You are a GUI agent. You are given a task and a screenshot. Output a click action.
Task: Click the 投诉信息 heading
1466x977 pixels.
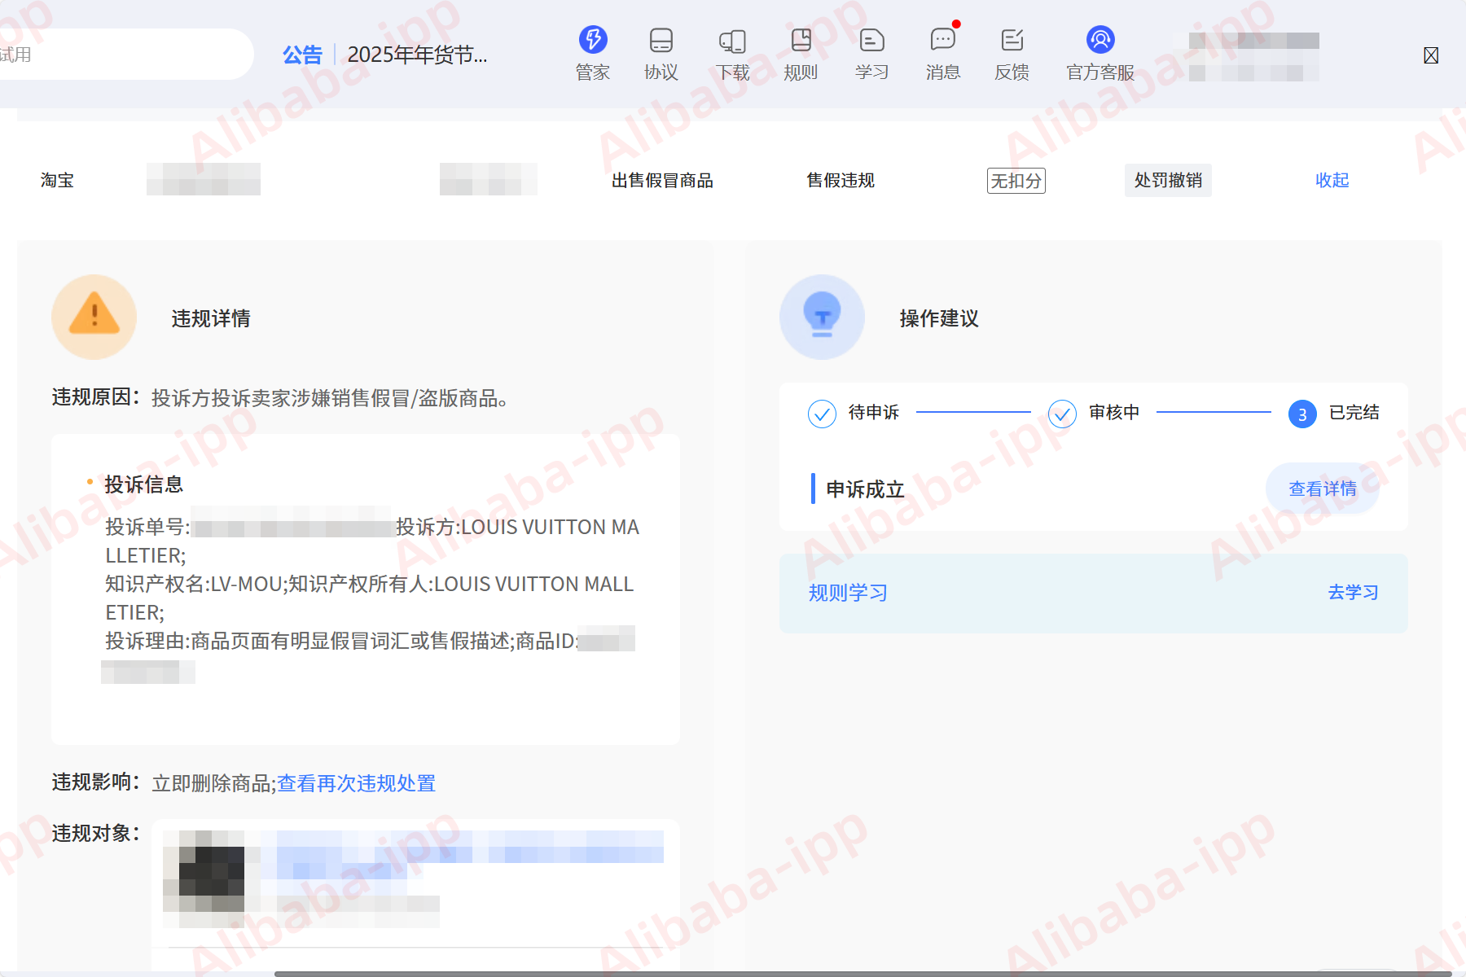(x=144, y=484)
